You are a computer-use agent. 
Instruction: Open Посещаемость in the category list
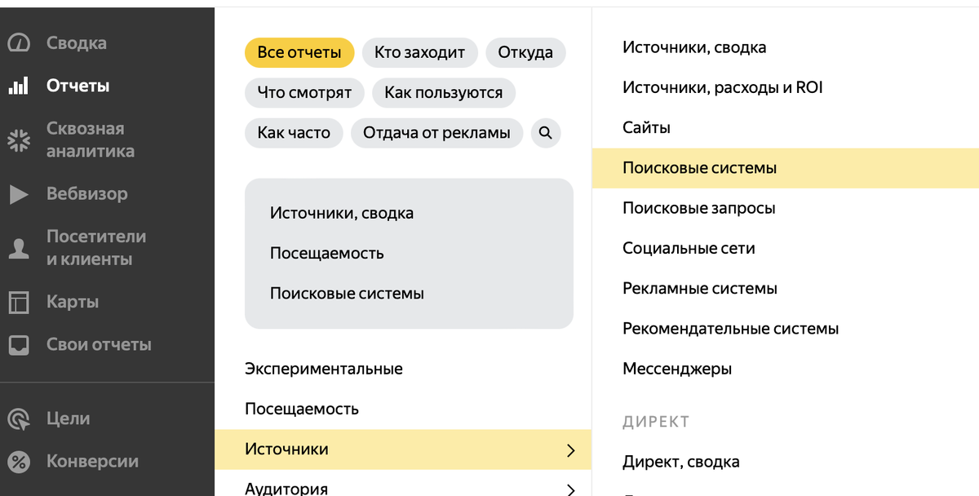tap(302, 409)
